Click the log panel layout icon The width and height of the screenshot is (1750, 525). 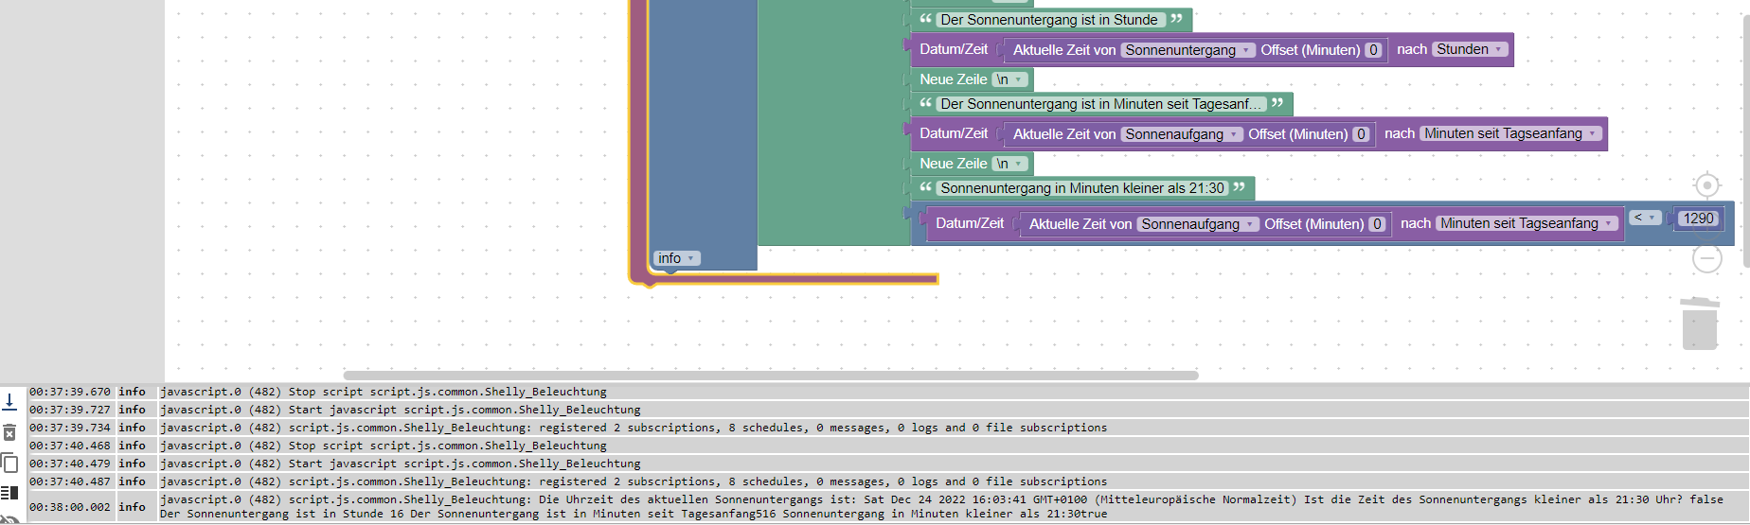point(9,492)
